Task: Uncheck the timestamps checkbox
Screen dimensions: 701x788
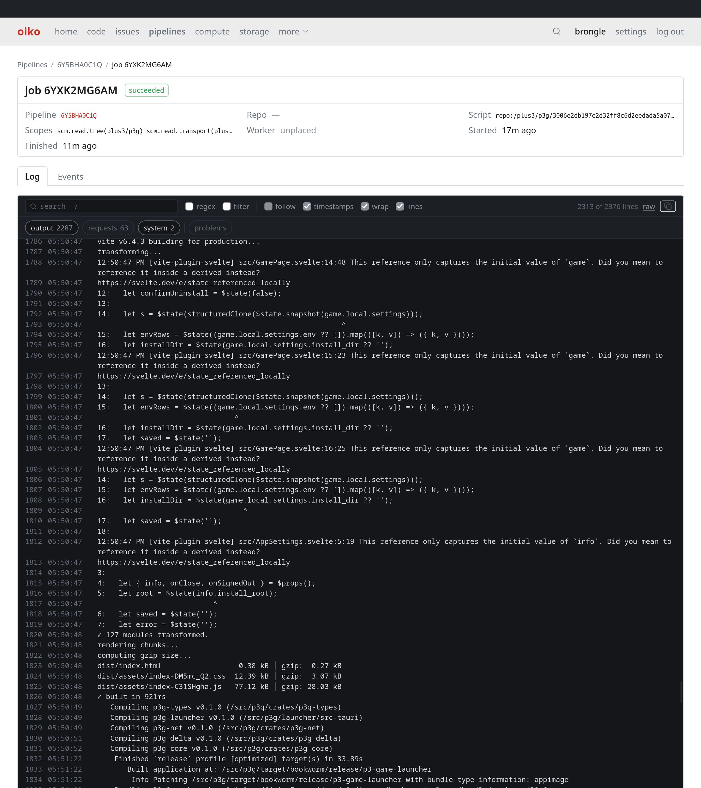Action: point(307,206)
